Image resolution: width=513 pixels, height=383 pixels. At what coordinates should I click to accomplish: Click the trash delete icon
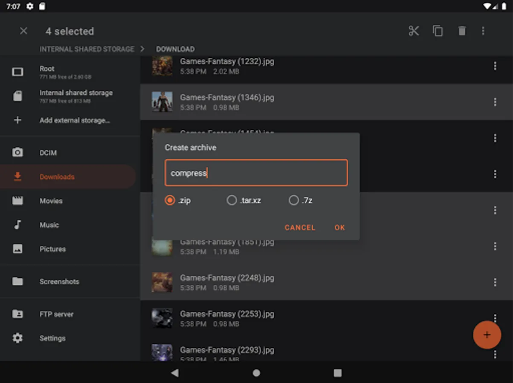(462, 31)
